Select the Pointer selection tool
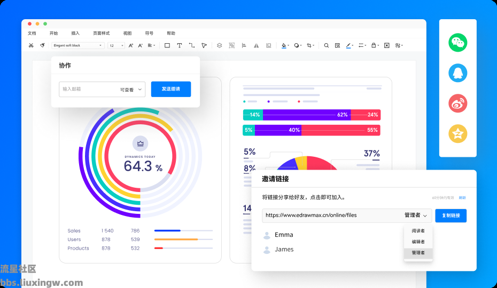Viewport: 497px width, 288px height. click(204, 45)
